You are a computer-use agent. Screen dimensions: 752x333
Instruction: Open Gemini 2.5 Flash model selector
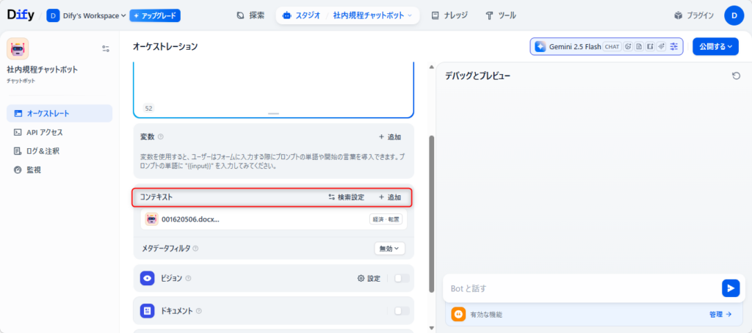pos(568,47)
